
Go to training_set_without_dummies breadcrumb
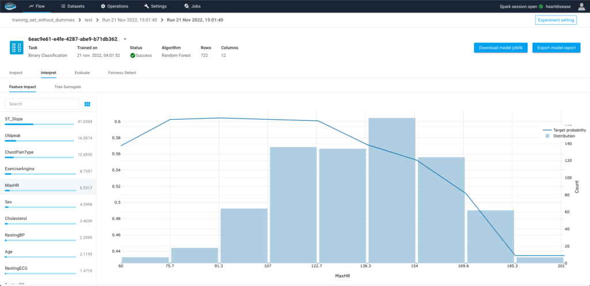(43, 20)
